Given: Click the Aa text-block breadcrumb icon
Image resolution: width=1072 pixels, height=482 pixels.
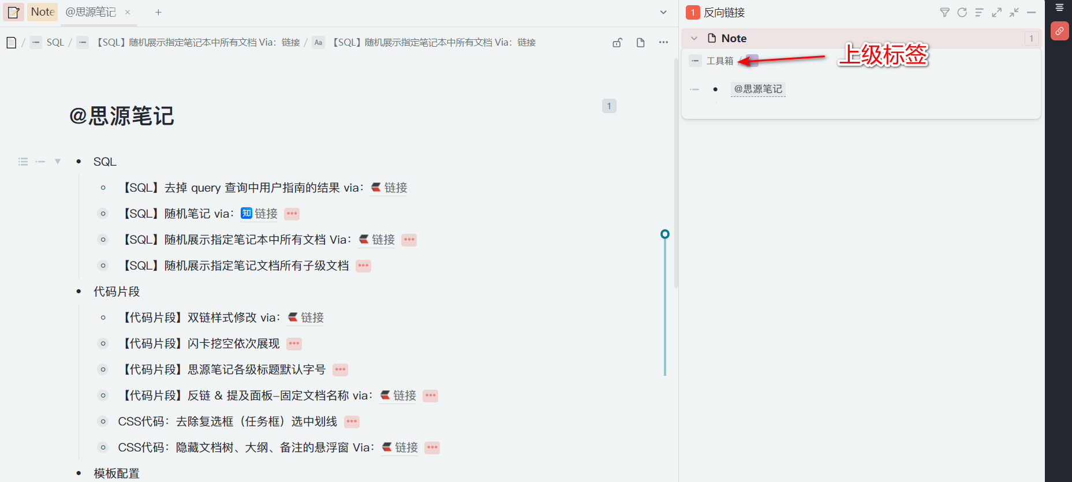Looking at the screenshot, I should [x=318, y=43].
